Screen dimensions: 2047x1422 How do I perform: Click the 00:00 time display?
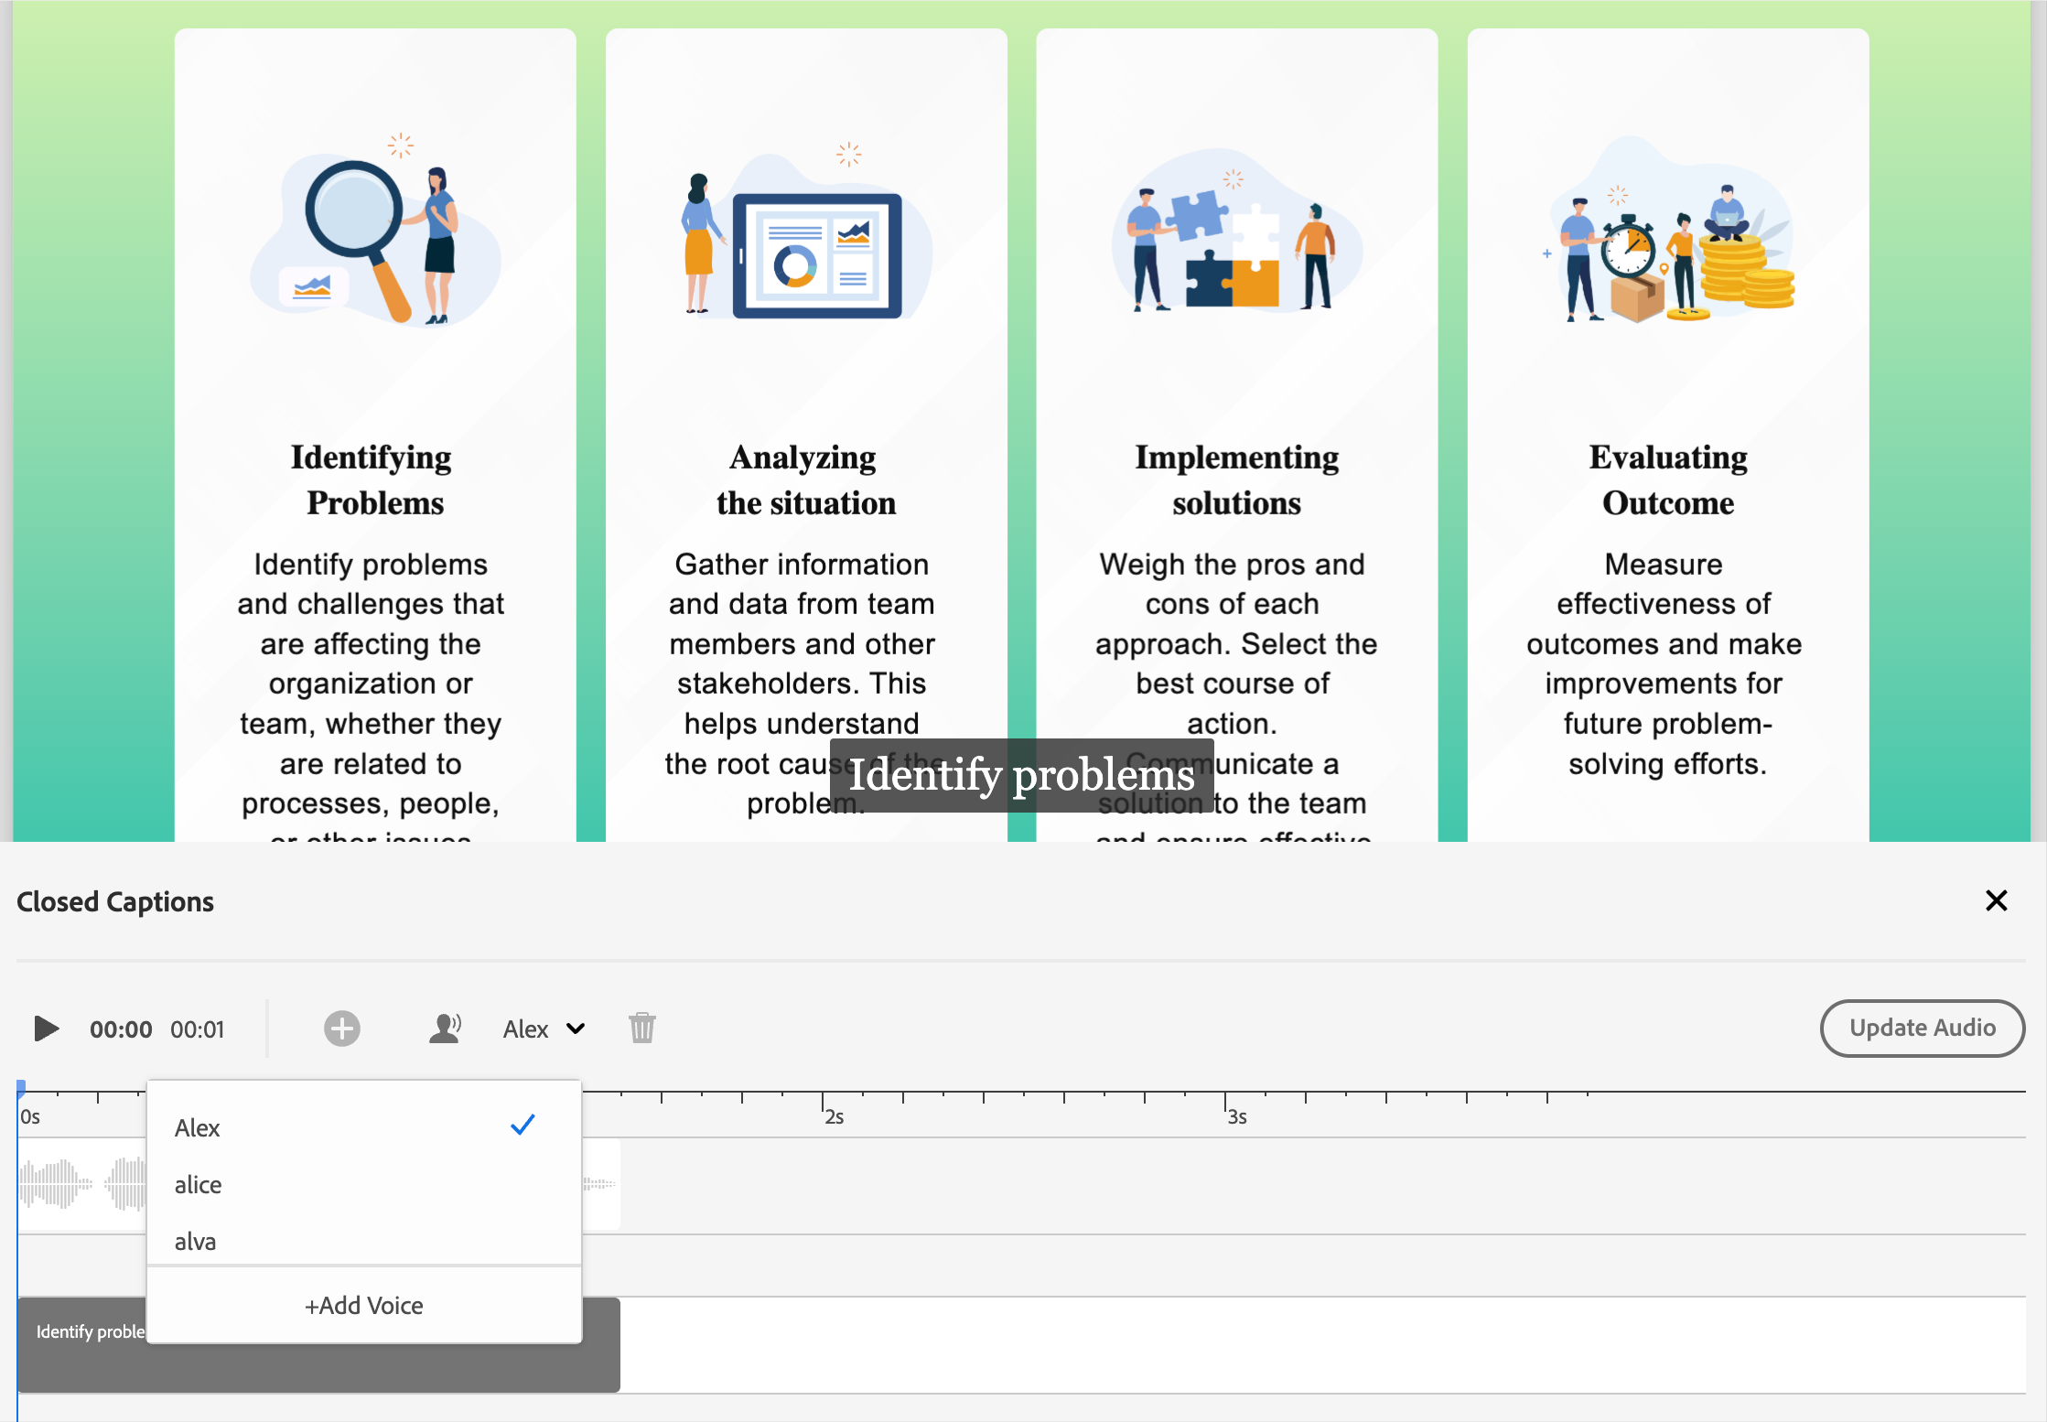[x=121, y=1028]
